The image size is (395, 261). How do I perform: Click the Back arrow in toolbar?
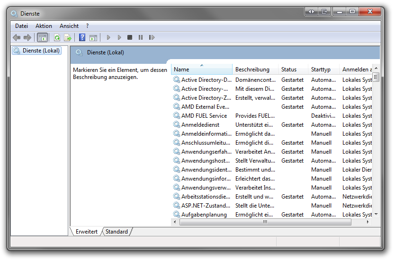tap(17, 37)
